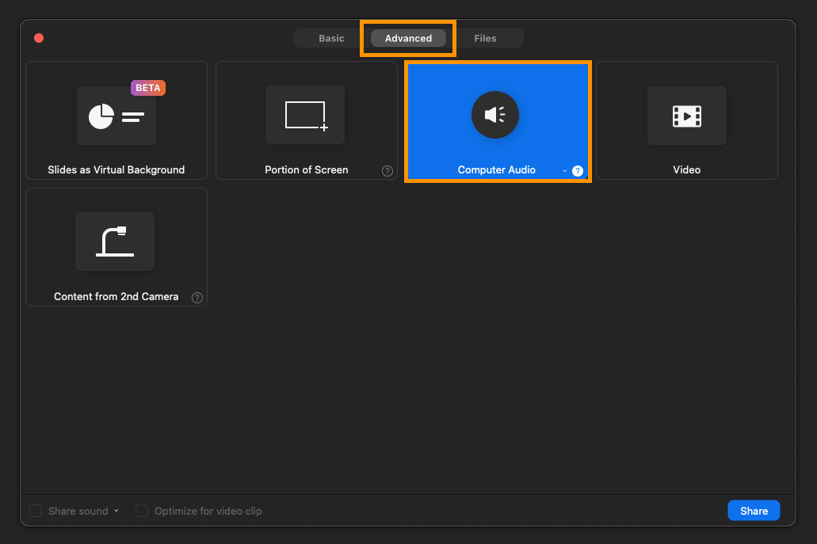Open the Files tab

[x=485, y=39]
